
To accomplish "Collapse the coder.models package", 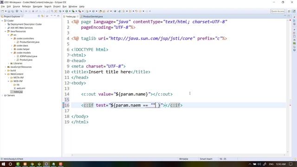I will [x=11, y=52].
